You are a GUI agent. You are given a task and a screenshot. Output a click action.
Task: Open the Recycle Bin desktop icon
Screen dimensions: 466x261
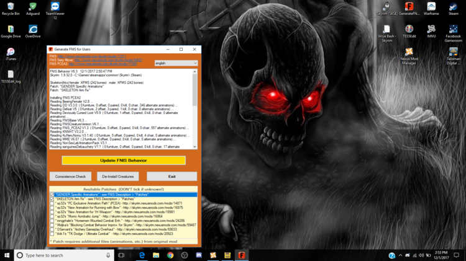(11, 9)
